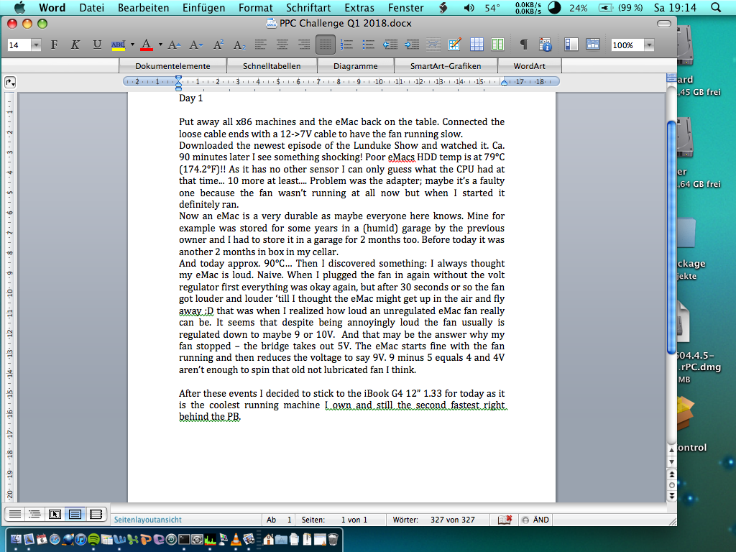Open VLC cone icon in Dock
The height and width of the screenshot is (552, 736).
[235, 539]
